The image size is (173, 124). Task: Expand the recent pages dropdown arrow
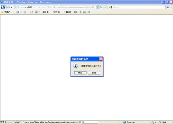pos(12,7)
